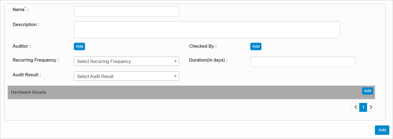Go to next page using right chevron
The height and width of the screenshot is (139, 393).
click(371, 107)
